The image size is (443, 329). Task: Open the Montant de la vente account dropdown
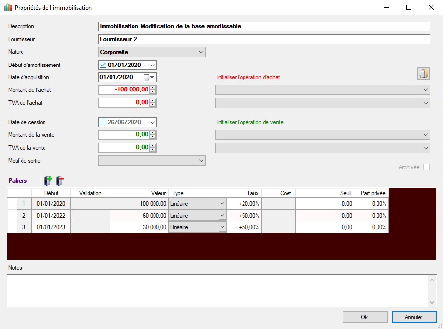tap(323, 135)
